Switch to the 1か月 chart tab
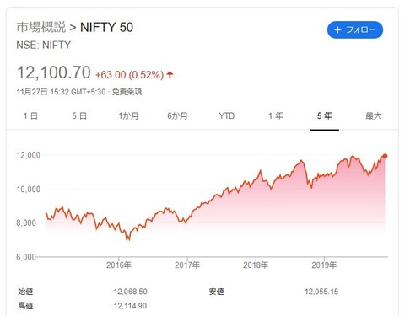Viewport: 405px width, 316px height. pyautogui.click(x=128, y=115)
